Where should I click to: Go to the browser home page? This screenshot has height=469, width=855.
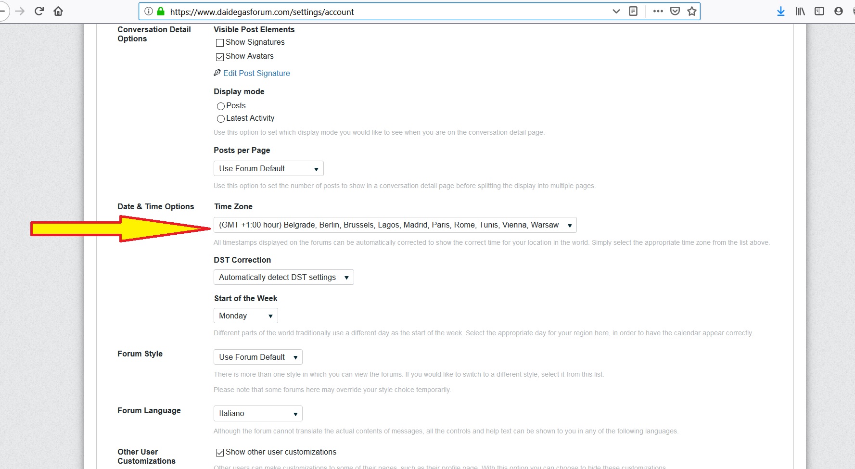pyautogui.click(x=58, y=11)
